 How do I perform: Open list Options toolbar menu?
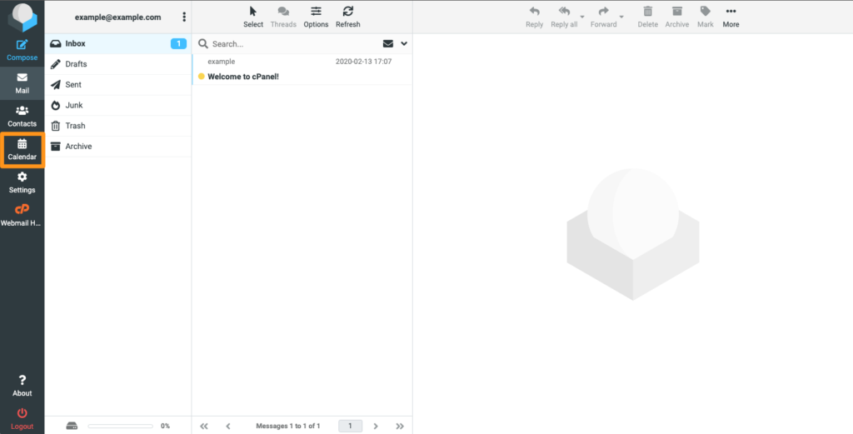click(316, 16)
